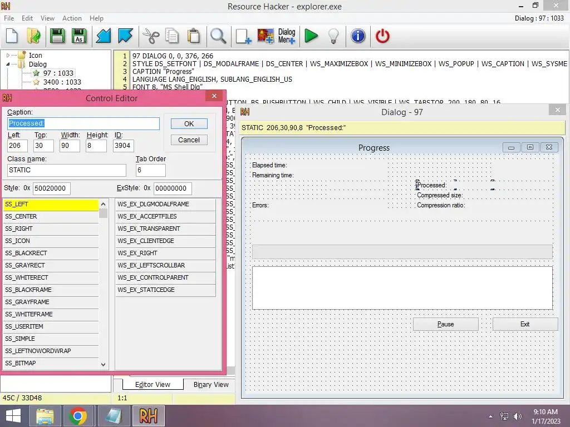Show hidden tray icons arrow
The height and width of the screenshot is (427, 570).
491,416
